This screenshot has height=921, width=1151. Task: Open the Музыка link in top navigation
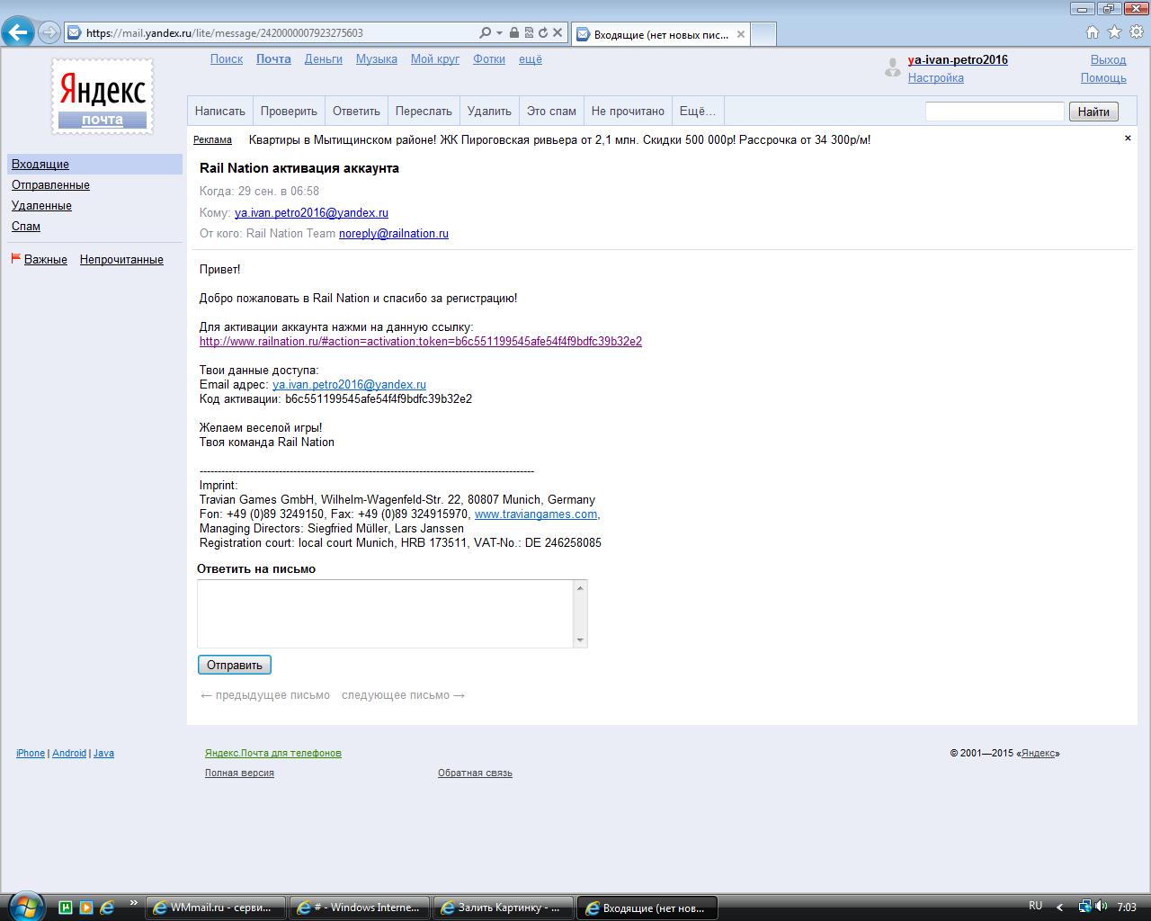(x=377, y=59)
